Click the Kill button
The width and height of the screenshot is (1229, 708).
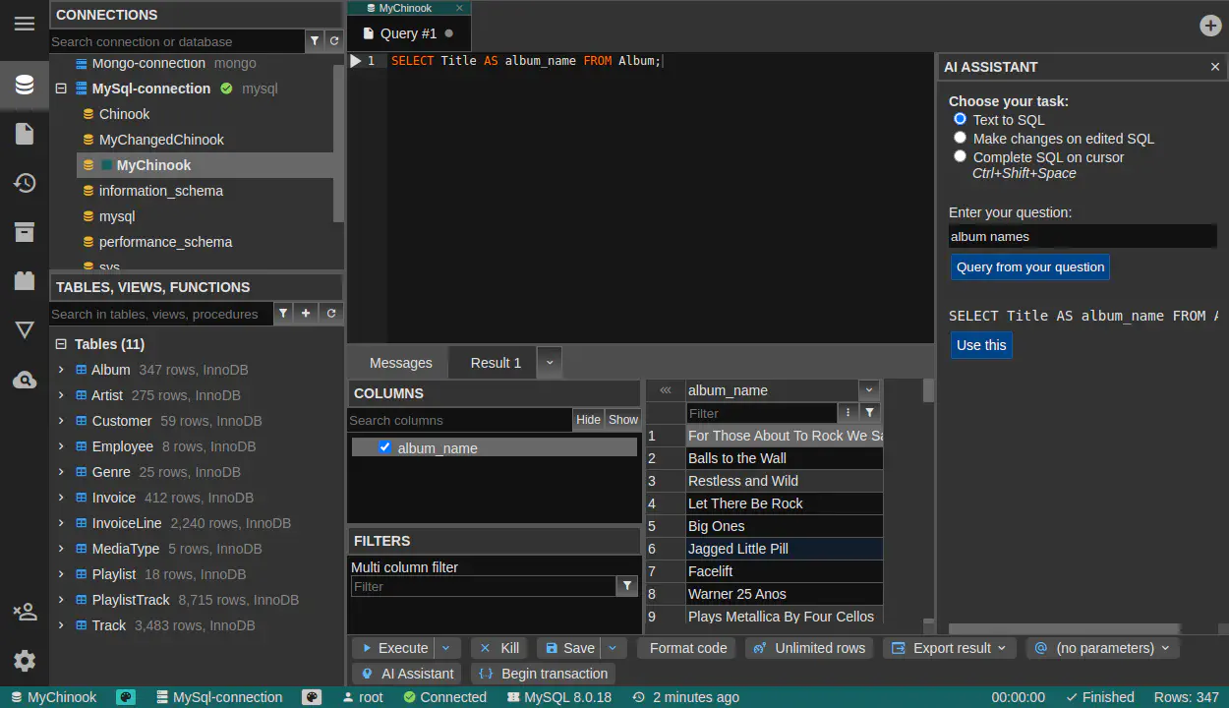coord(499,648)
